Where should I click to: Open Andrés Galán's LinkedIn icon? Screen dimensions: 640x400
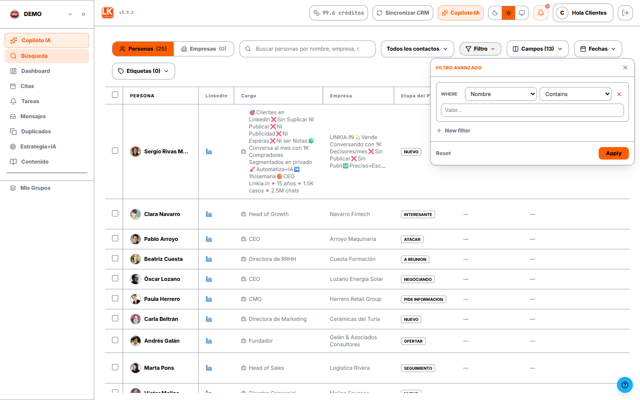tap(209, 341)
